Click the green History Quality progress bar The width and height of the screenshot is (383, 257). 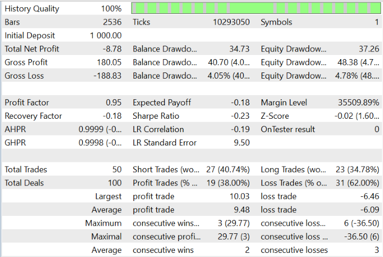[256, 8]
